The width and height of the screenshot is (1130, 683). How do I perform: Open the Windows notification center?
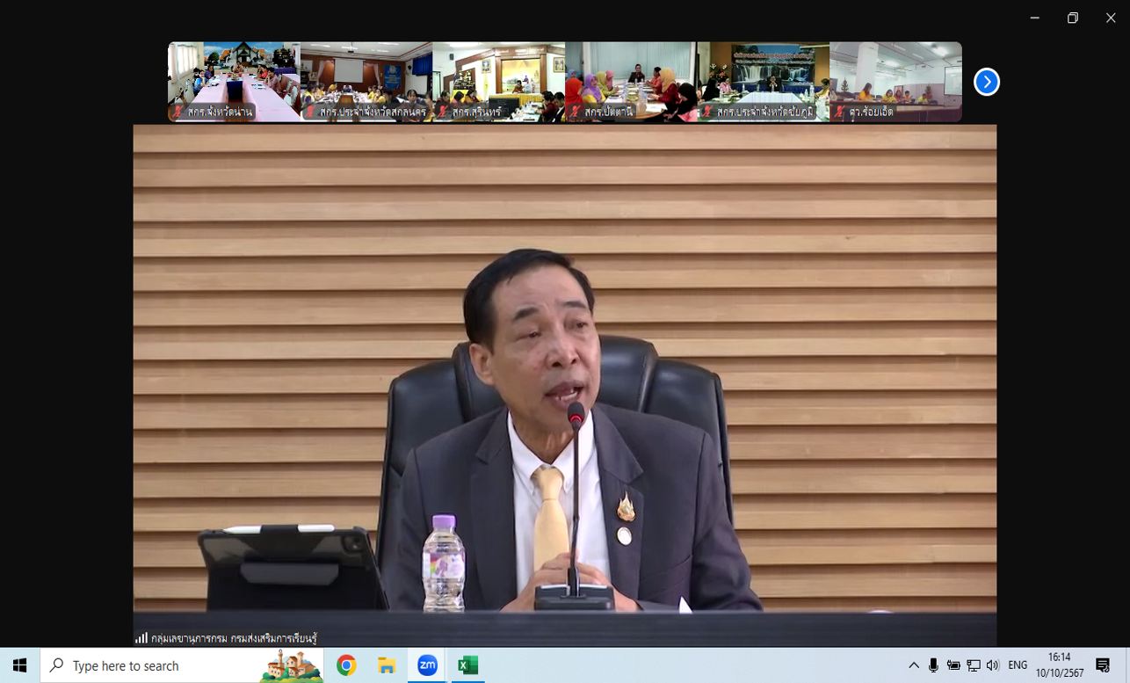click(1103, 665)
